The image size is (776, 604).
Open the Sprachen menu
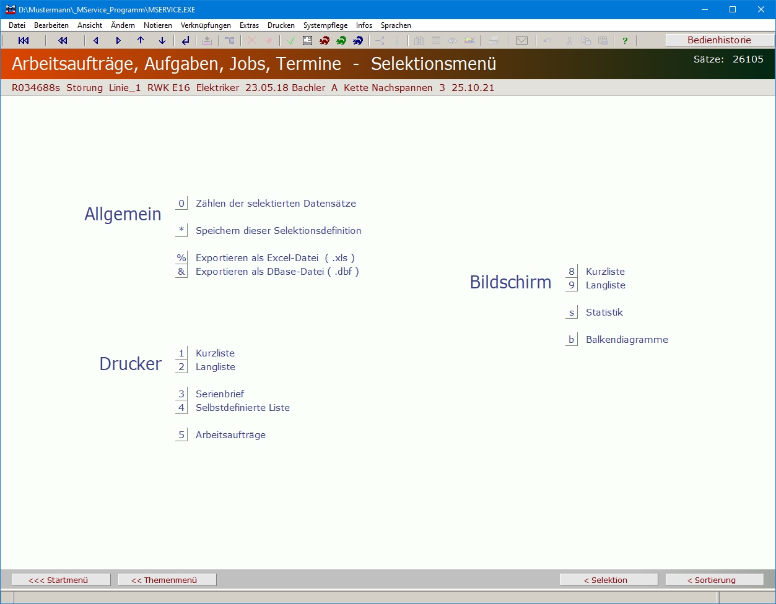coord(396,25)
